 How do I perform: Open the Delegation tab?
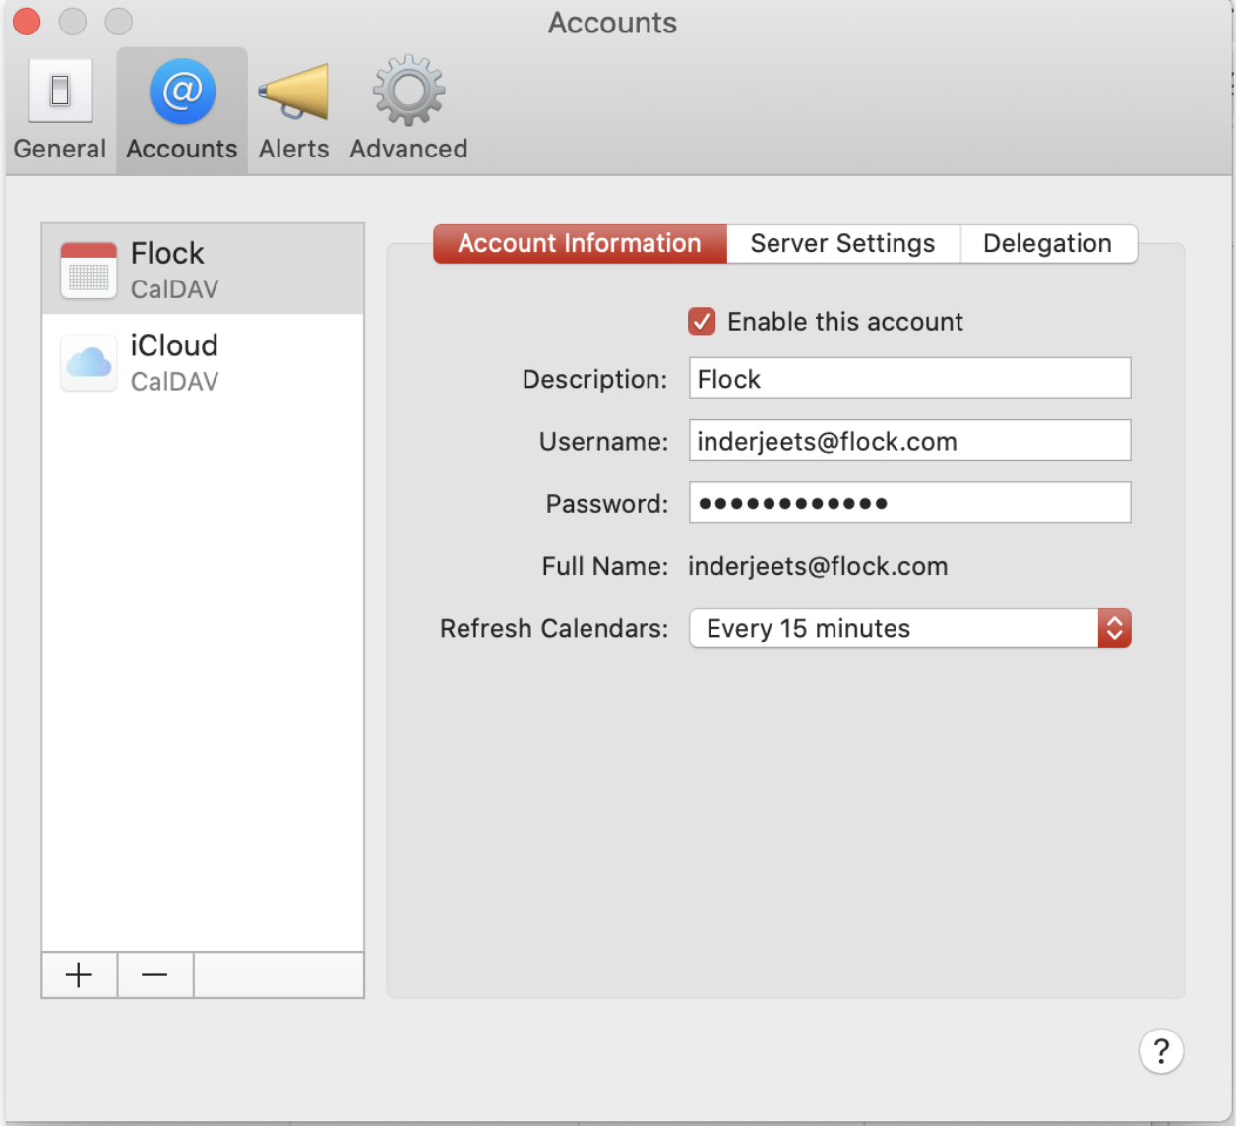pyautogui.click(x=1048, y=243)
